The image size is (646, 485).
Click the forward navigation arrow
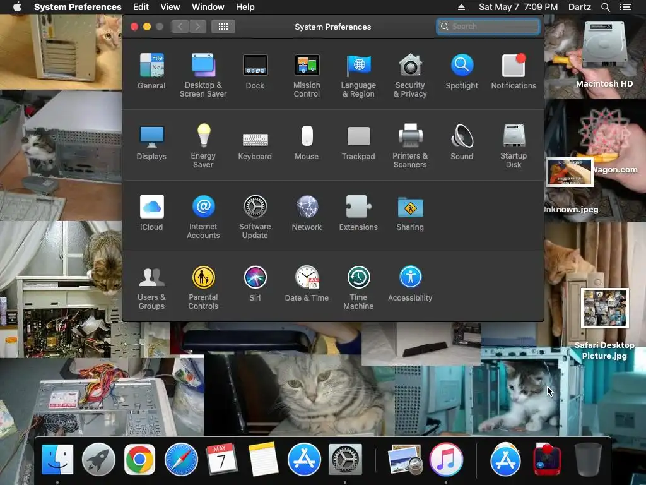(197, 27)
